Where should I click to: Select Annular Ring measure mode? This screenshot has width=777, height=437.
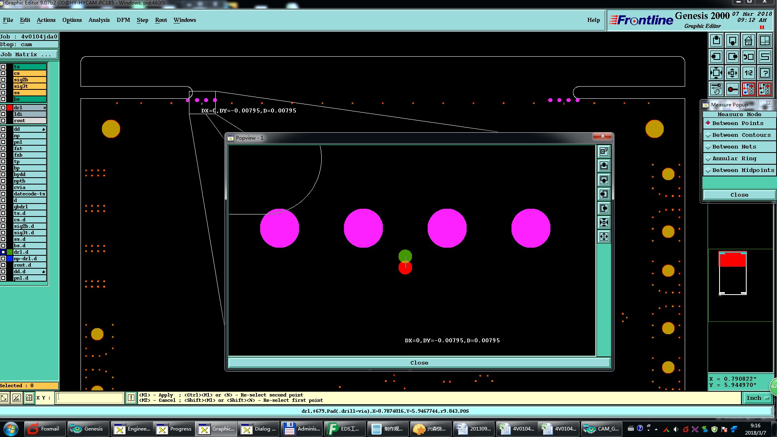tap(739, 158)
